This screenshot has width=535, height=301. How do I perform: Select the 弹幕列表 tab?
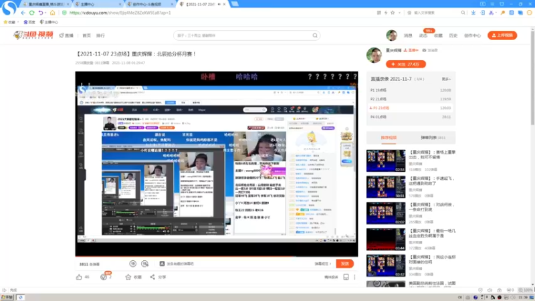(433, 138)
